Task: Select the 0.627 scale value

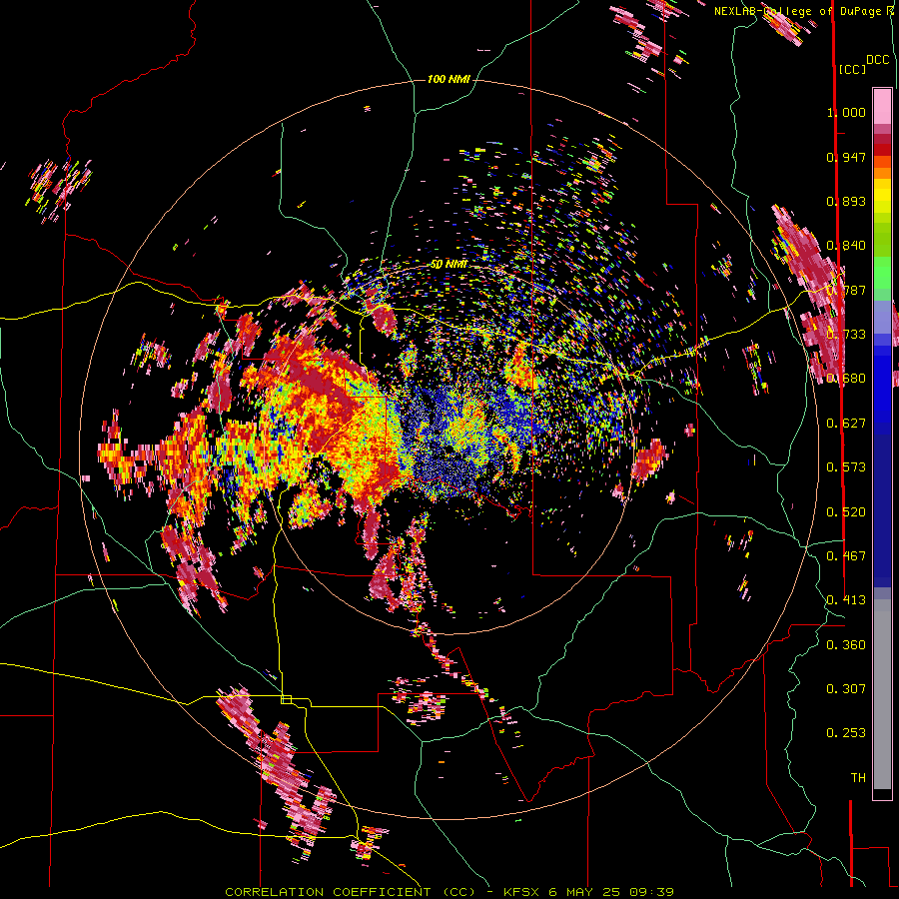Action: click(846, 424)
